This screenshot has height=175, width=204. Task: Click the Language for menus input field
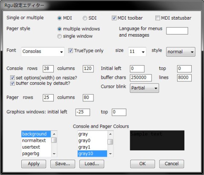coord(177,31)
